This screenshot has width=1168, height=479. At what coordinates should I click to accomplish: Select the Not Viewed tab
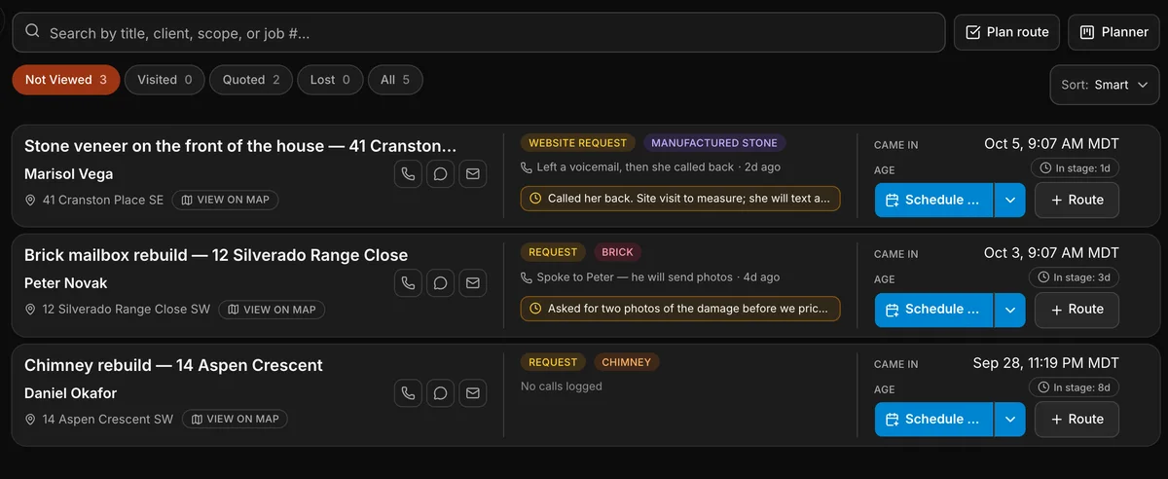coord(66,80)
